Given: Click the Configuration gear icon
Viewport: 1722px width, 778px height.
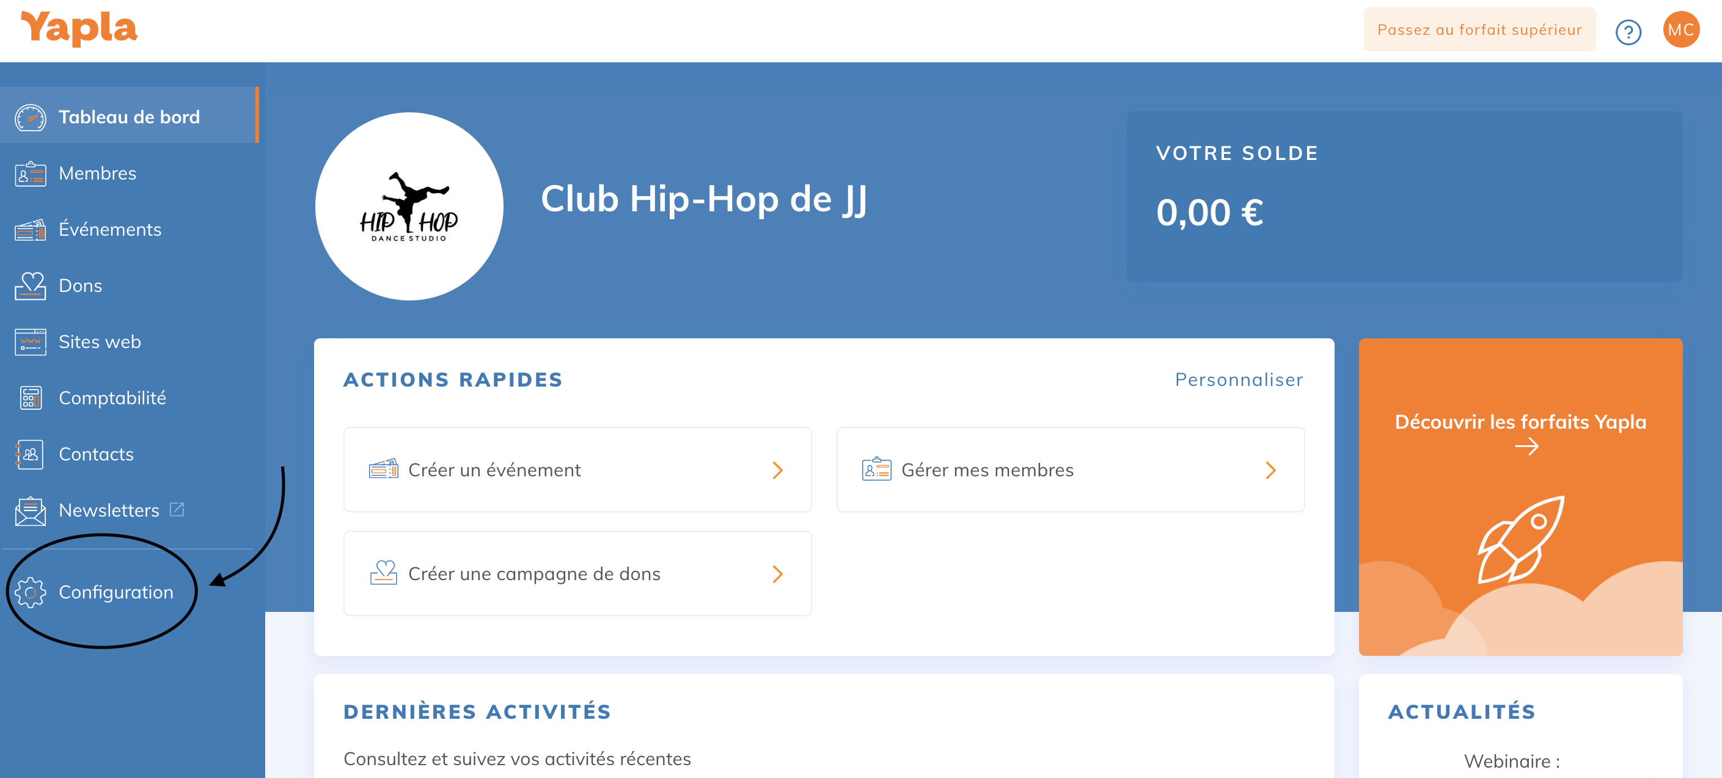Looking at the screenshot, I should (30, 592).
